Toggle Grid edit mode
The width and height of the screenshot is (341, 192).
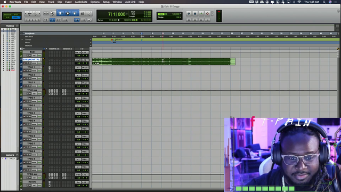(x=15, y=17)
